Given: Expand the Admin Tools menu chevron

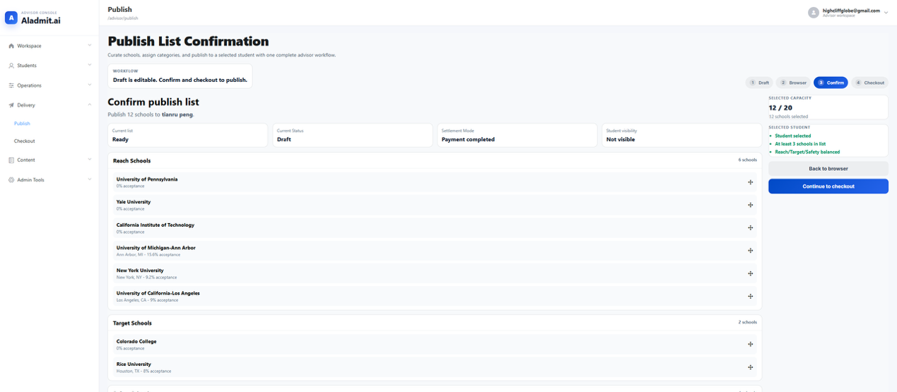Looking at the screenshot, I should [x=90, y=180].
